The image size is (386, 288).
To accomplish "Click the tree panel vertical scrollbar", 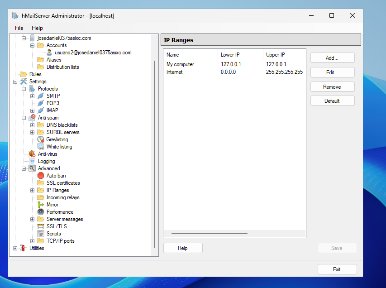I will [x=154, y=154].
